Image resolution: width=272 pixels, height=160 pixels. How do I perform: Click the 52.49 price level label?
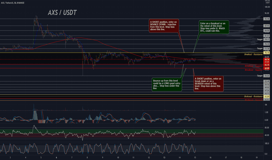(266, 81)
